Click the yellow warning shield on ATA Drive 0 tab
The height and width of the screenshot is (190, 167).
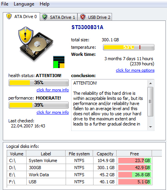tap(9, 17)
